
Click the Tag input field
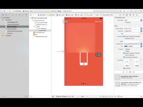click(132, 34)
